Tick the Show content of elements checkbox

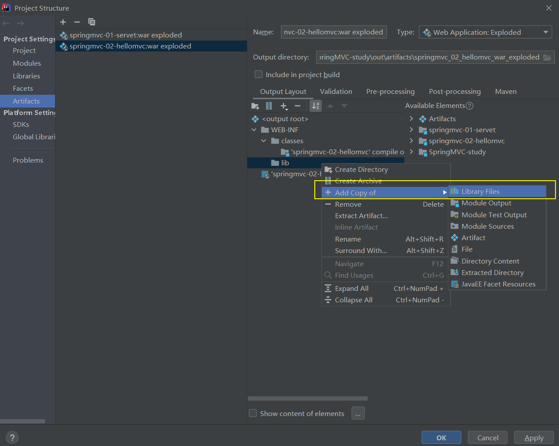coord(253,413)
